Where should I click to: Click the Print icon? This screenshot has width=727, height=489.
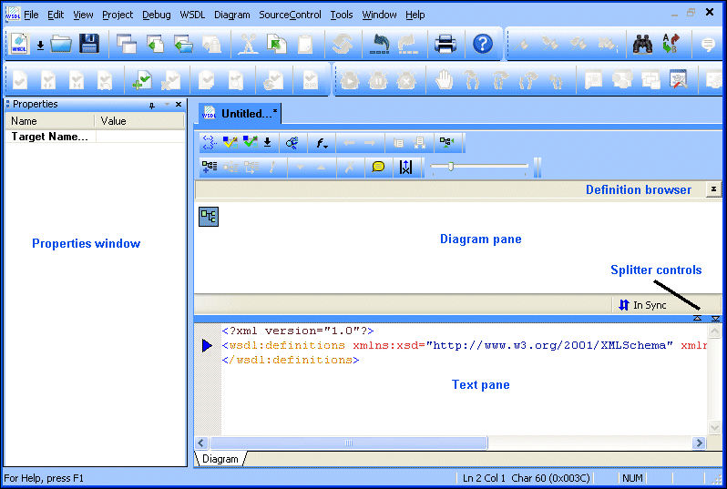(445, 44)
